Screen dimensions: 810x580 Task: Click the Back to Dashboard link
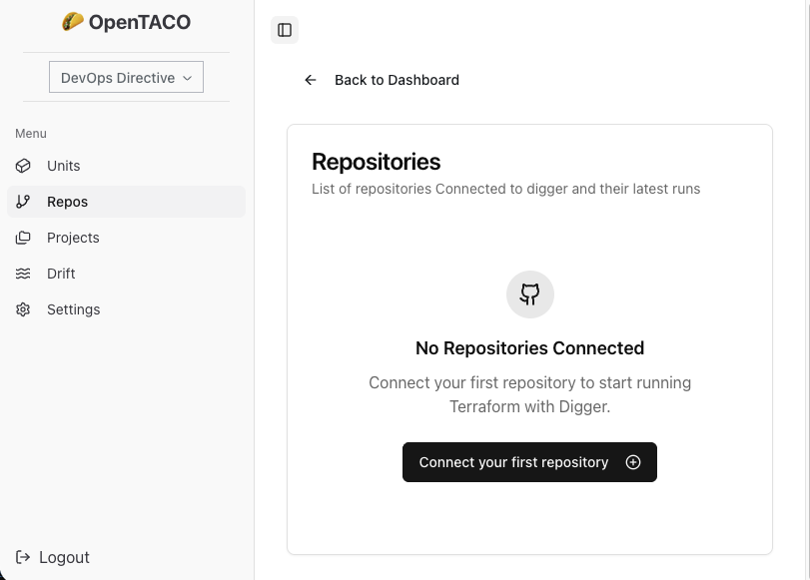[396, 80]
